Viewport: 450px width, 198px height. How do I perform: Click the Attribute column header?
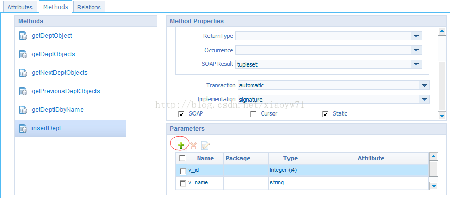[x=371, y=158]
